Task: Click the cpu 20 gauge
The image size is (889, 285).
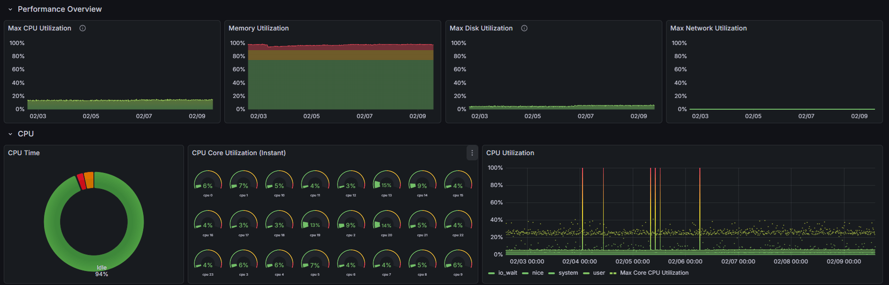Action: [386, 223]
